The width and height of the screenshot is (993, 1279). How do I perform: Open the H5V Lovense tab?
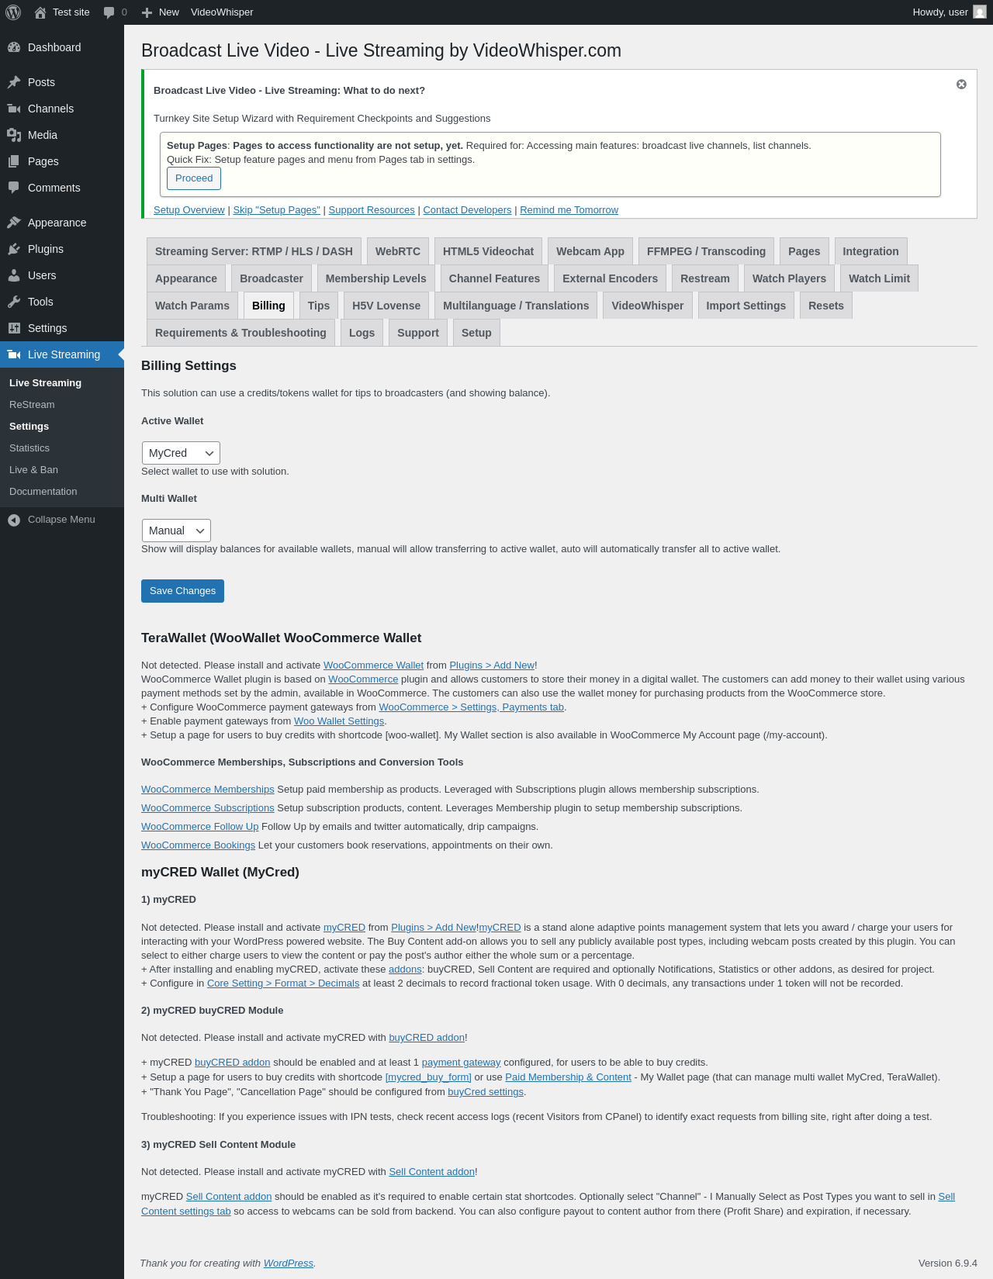click(386, 306)
